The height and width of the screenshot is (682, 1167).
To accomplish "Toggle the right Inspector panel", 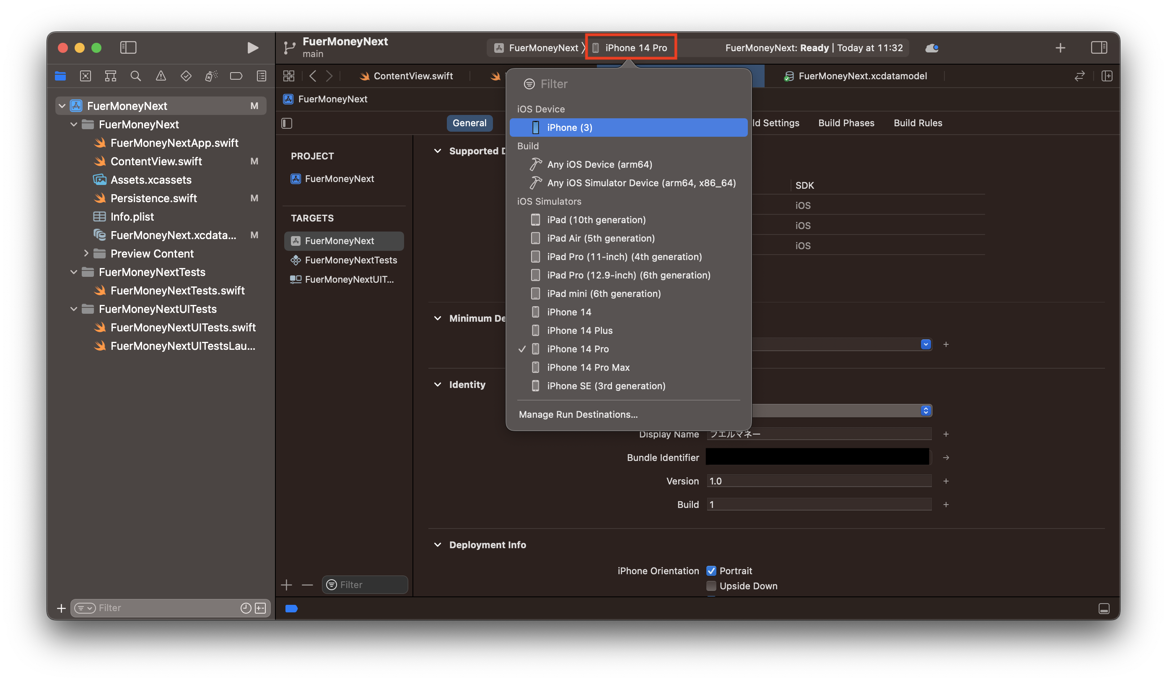I will 1100,47.
